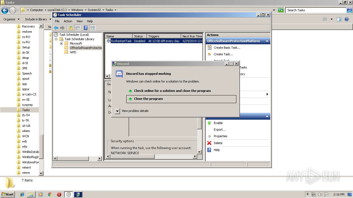The image size is (353, 198).
Task: Sort by the Next Run Time column
Action: tap(192, 36)
